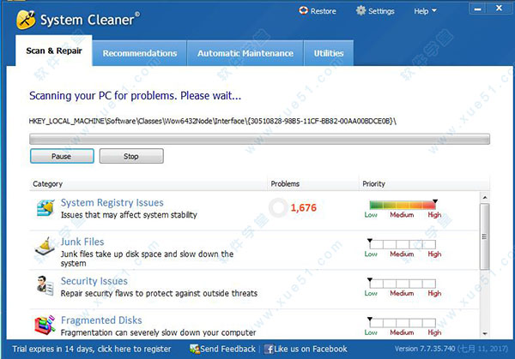Open Settings from the top bar
The width and height of the screenshot is (515, 359).
click(x=375, y=11)
